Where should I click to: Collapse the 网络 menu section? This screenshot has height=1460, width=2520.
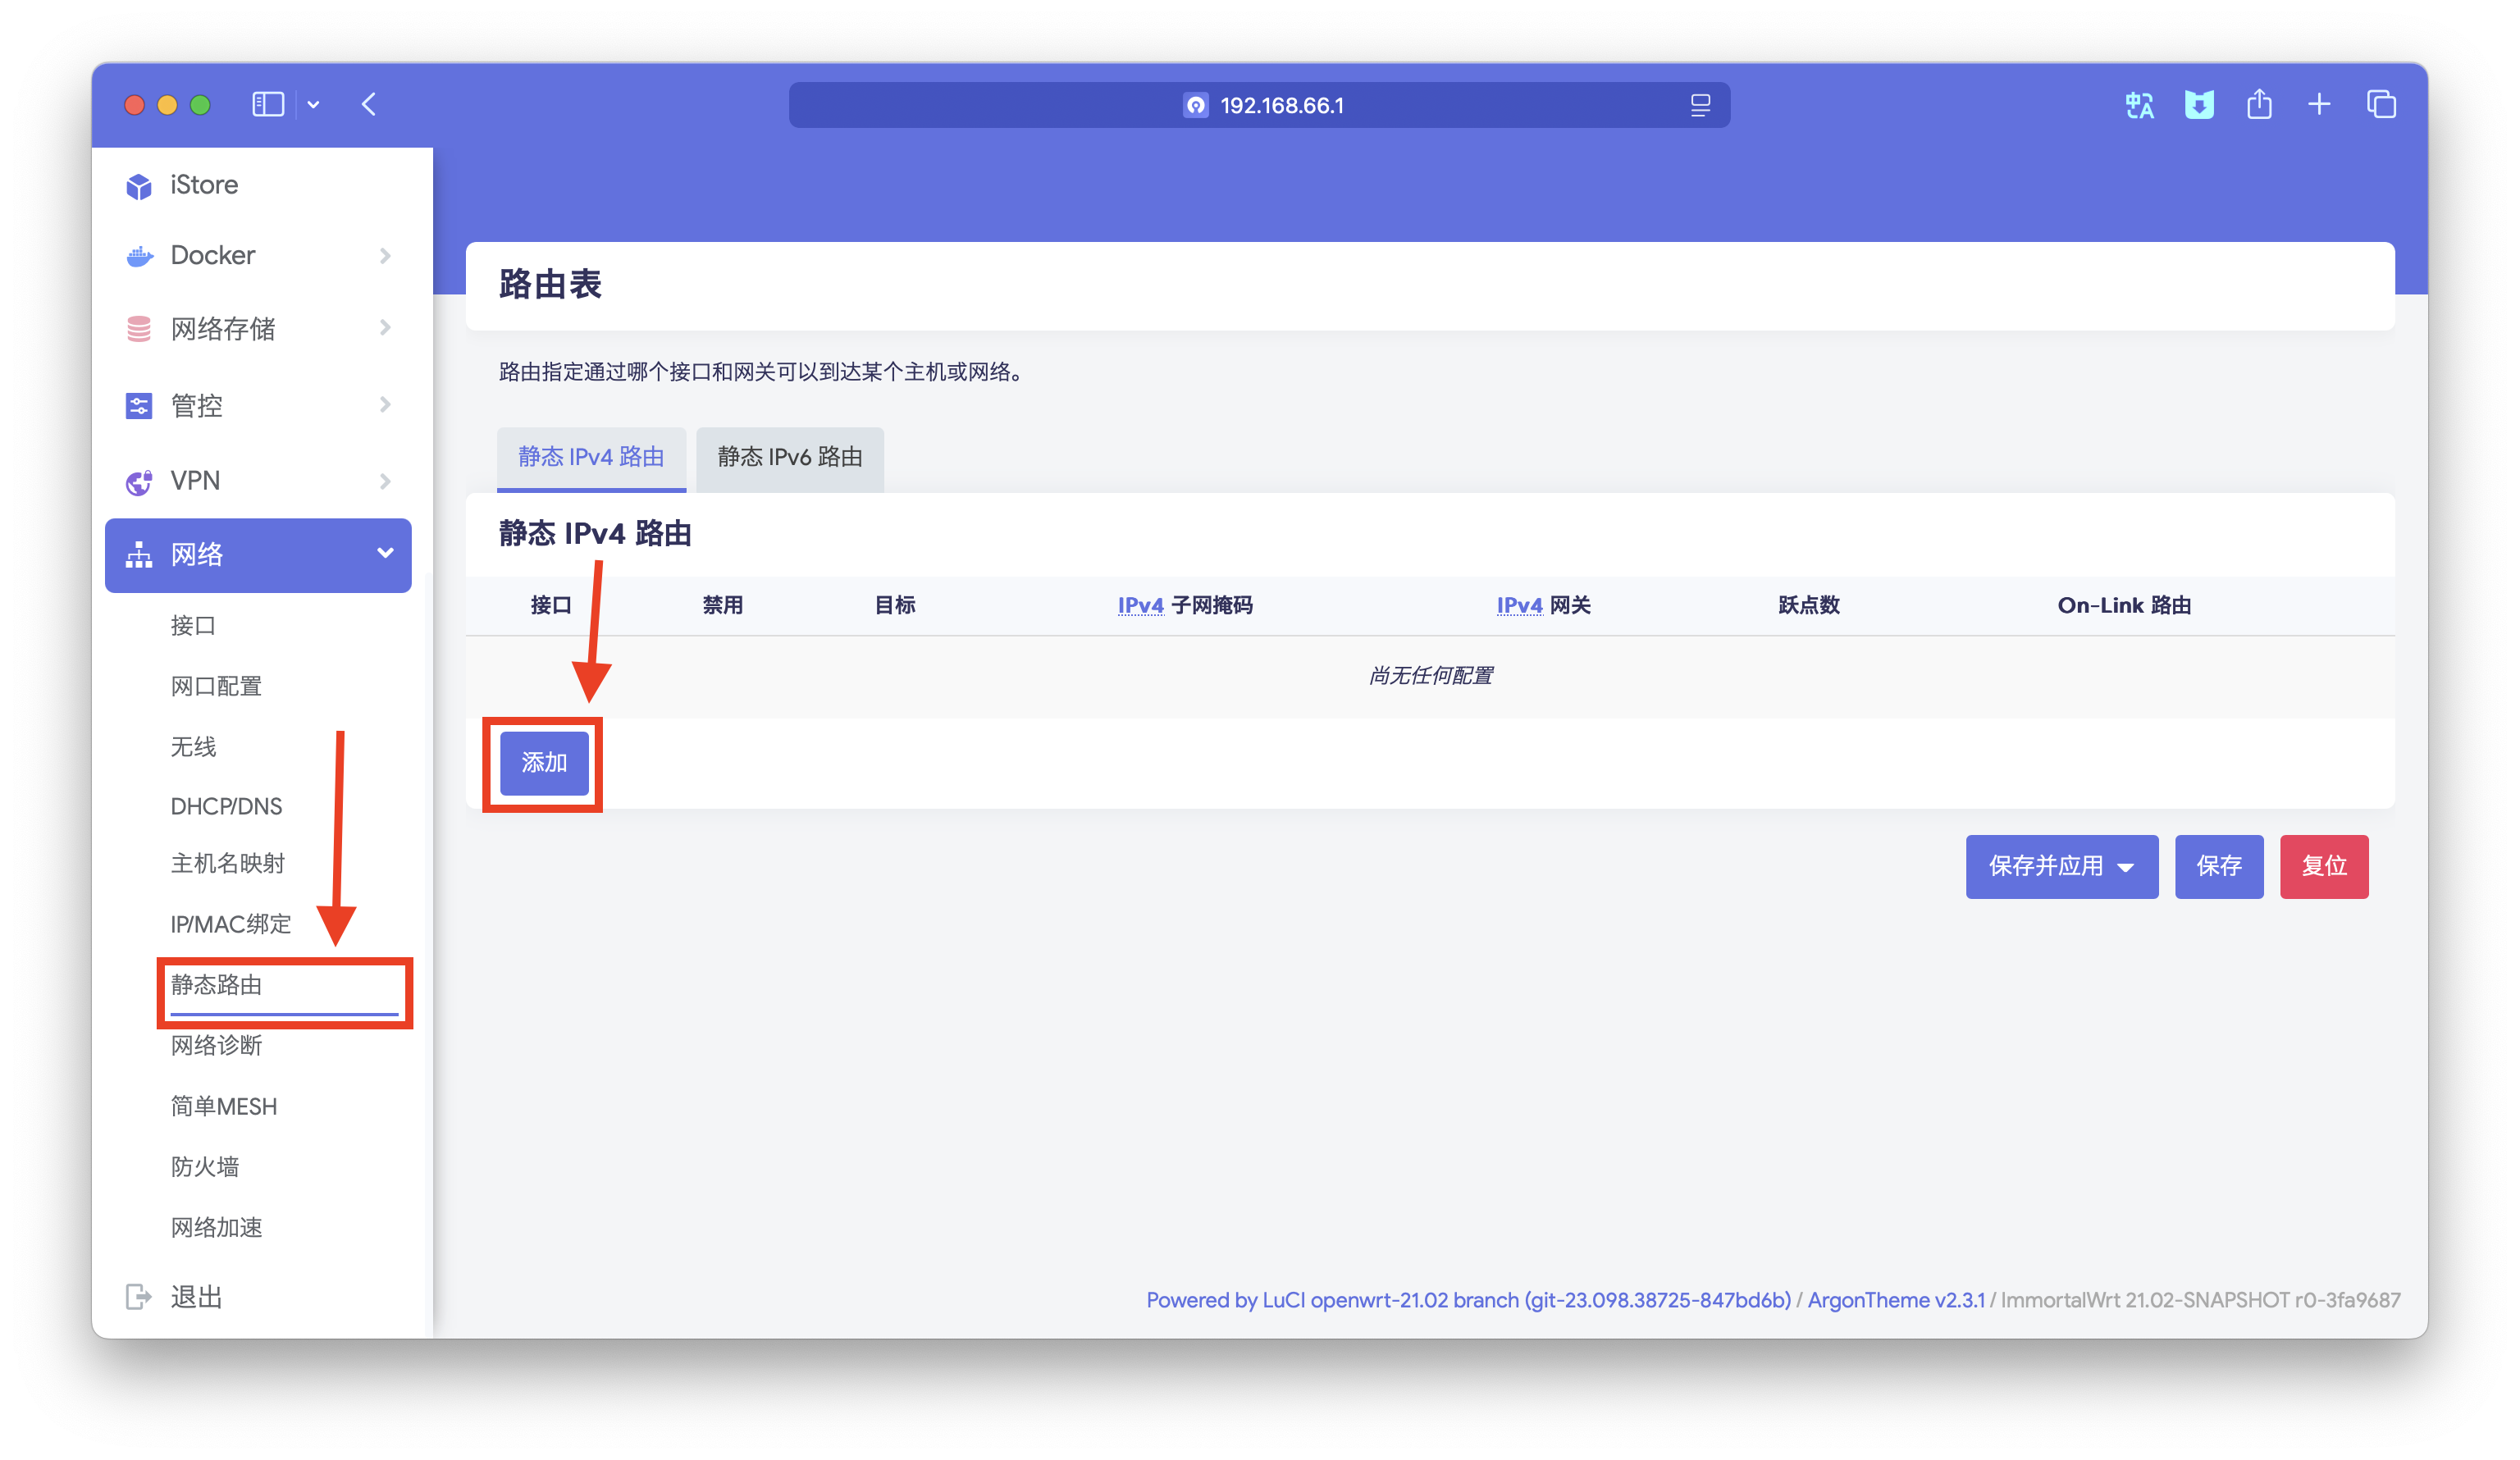(x=385, y=553)
